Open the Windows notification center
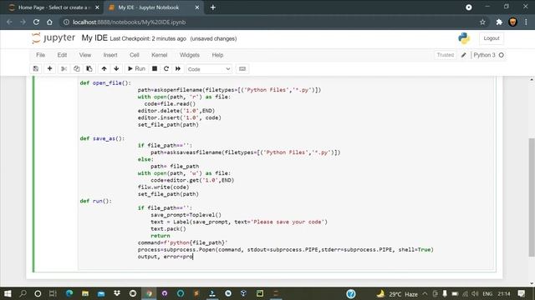The image size is (535, 300). click(x=521, y=293)
